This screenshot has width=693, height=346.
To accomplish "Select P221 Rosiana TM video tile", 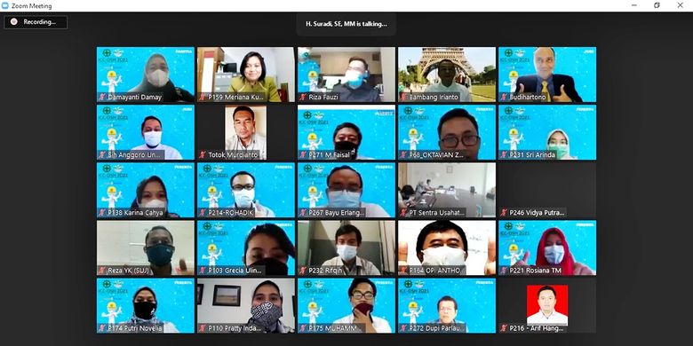I will [547, 248].
